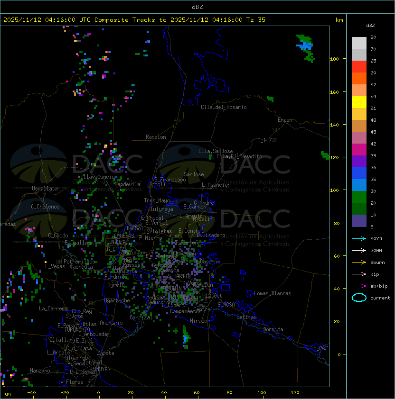
Task: Click the '180' km tick on right axis
Action: (334, 59)
